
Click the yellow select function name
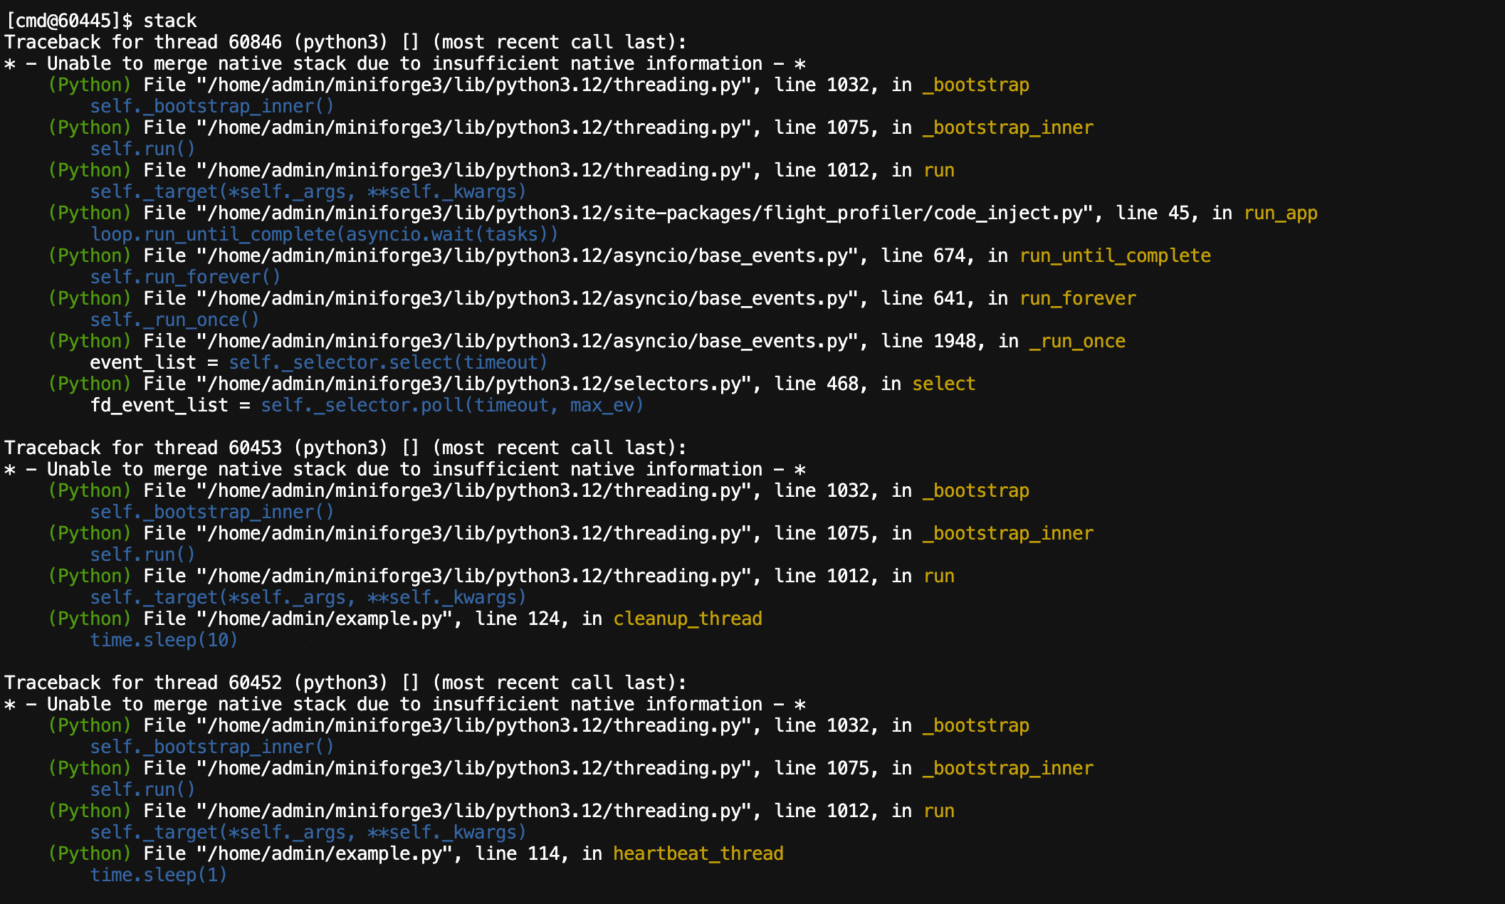coord(943,384)
